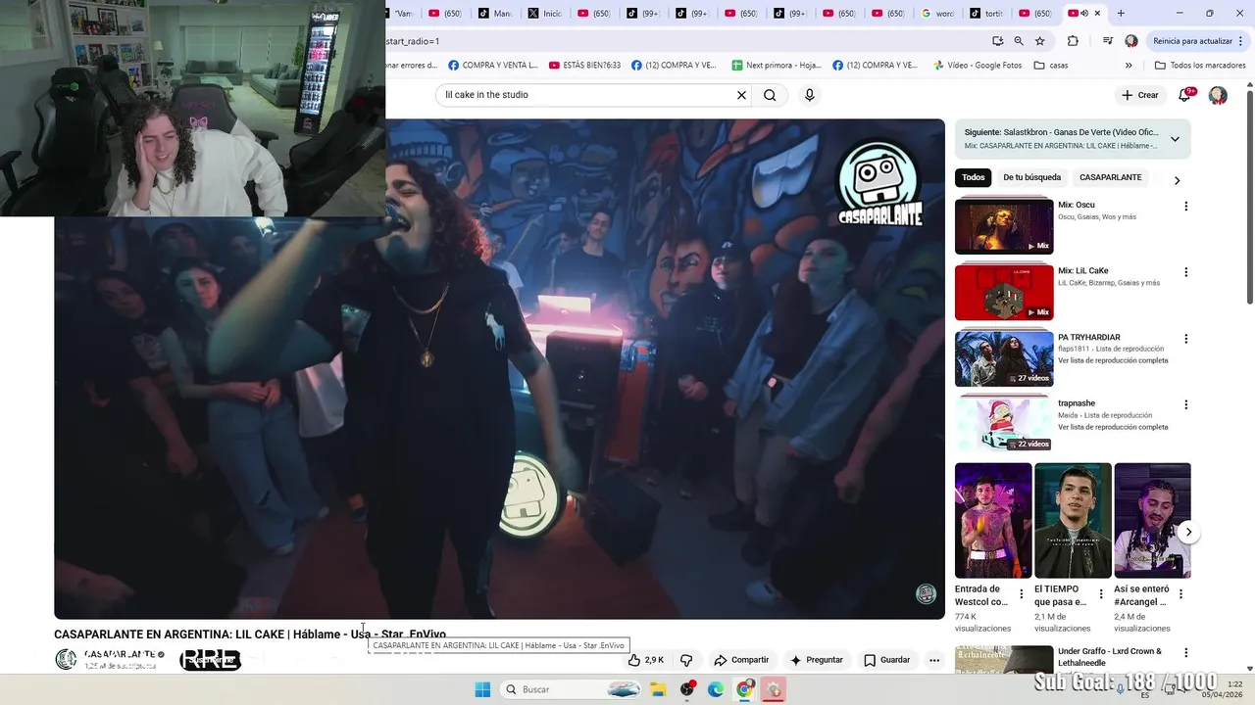Open Chrome extensions puzzle icon
The width and height of the screenshot is (1255, 705).
[x=1073, y=41]
